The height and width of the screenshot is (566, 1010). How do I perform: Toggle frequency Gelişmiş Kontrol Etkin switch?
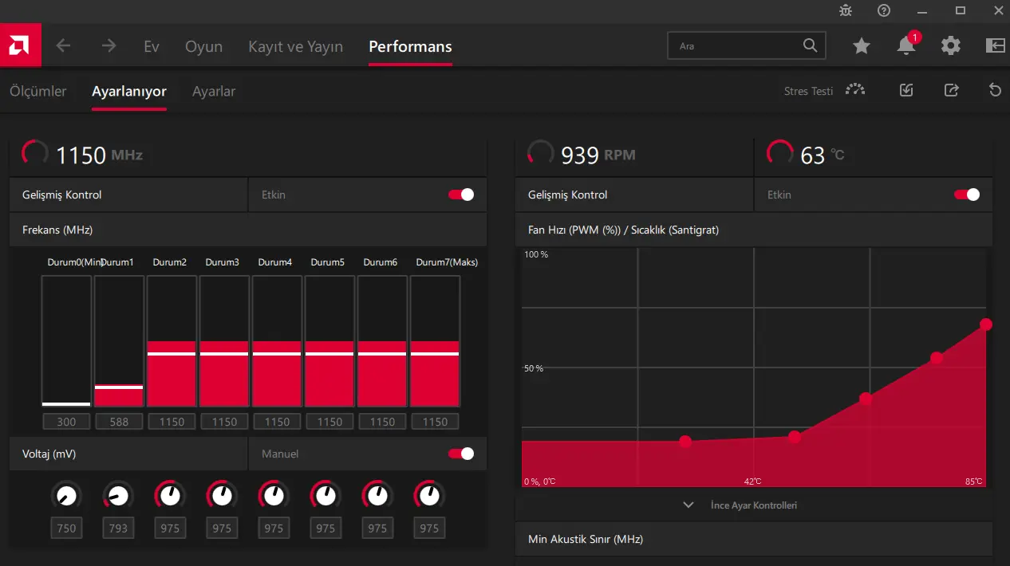[x=461, y=195]
